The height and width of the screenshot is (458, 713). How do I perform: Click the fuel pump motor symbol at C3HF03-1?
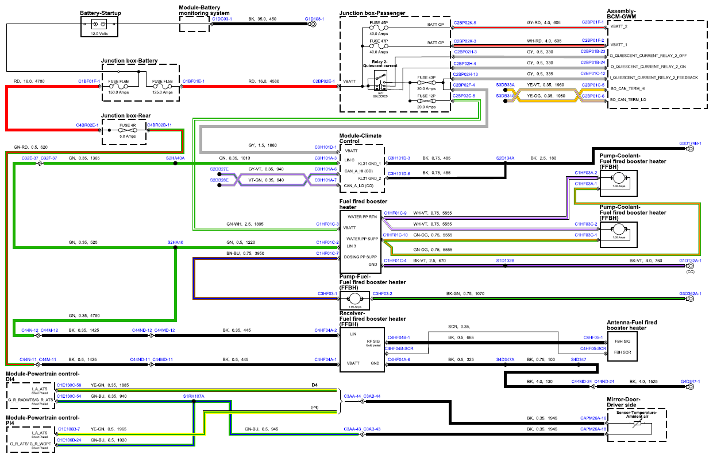[x=354, y=298]
